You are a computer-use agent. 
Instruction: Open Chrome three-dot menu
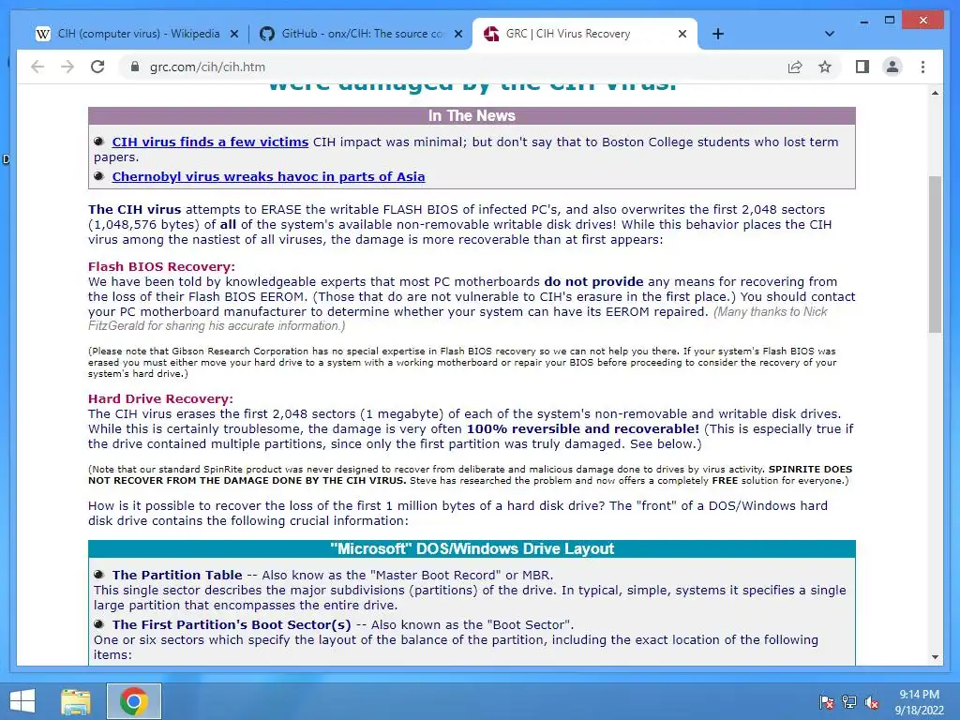tap(922, 67)
